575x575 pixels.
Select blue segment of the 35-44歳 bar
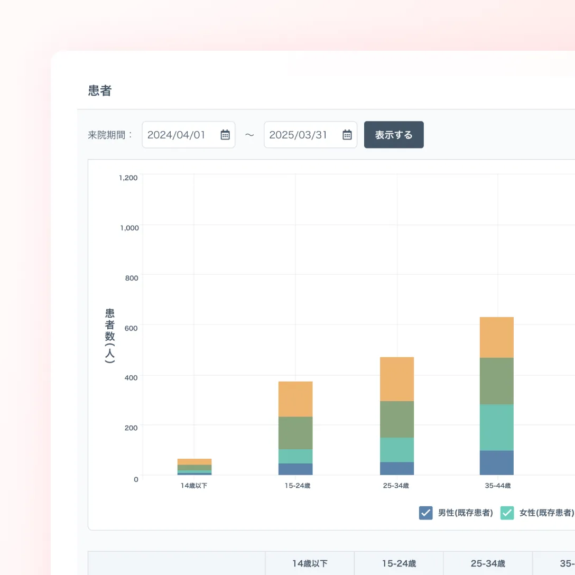coord(496,462)
